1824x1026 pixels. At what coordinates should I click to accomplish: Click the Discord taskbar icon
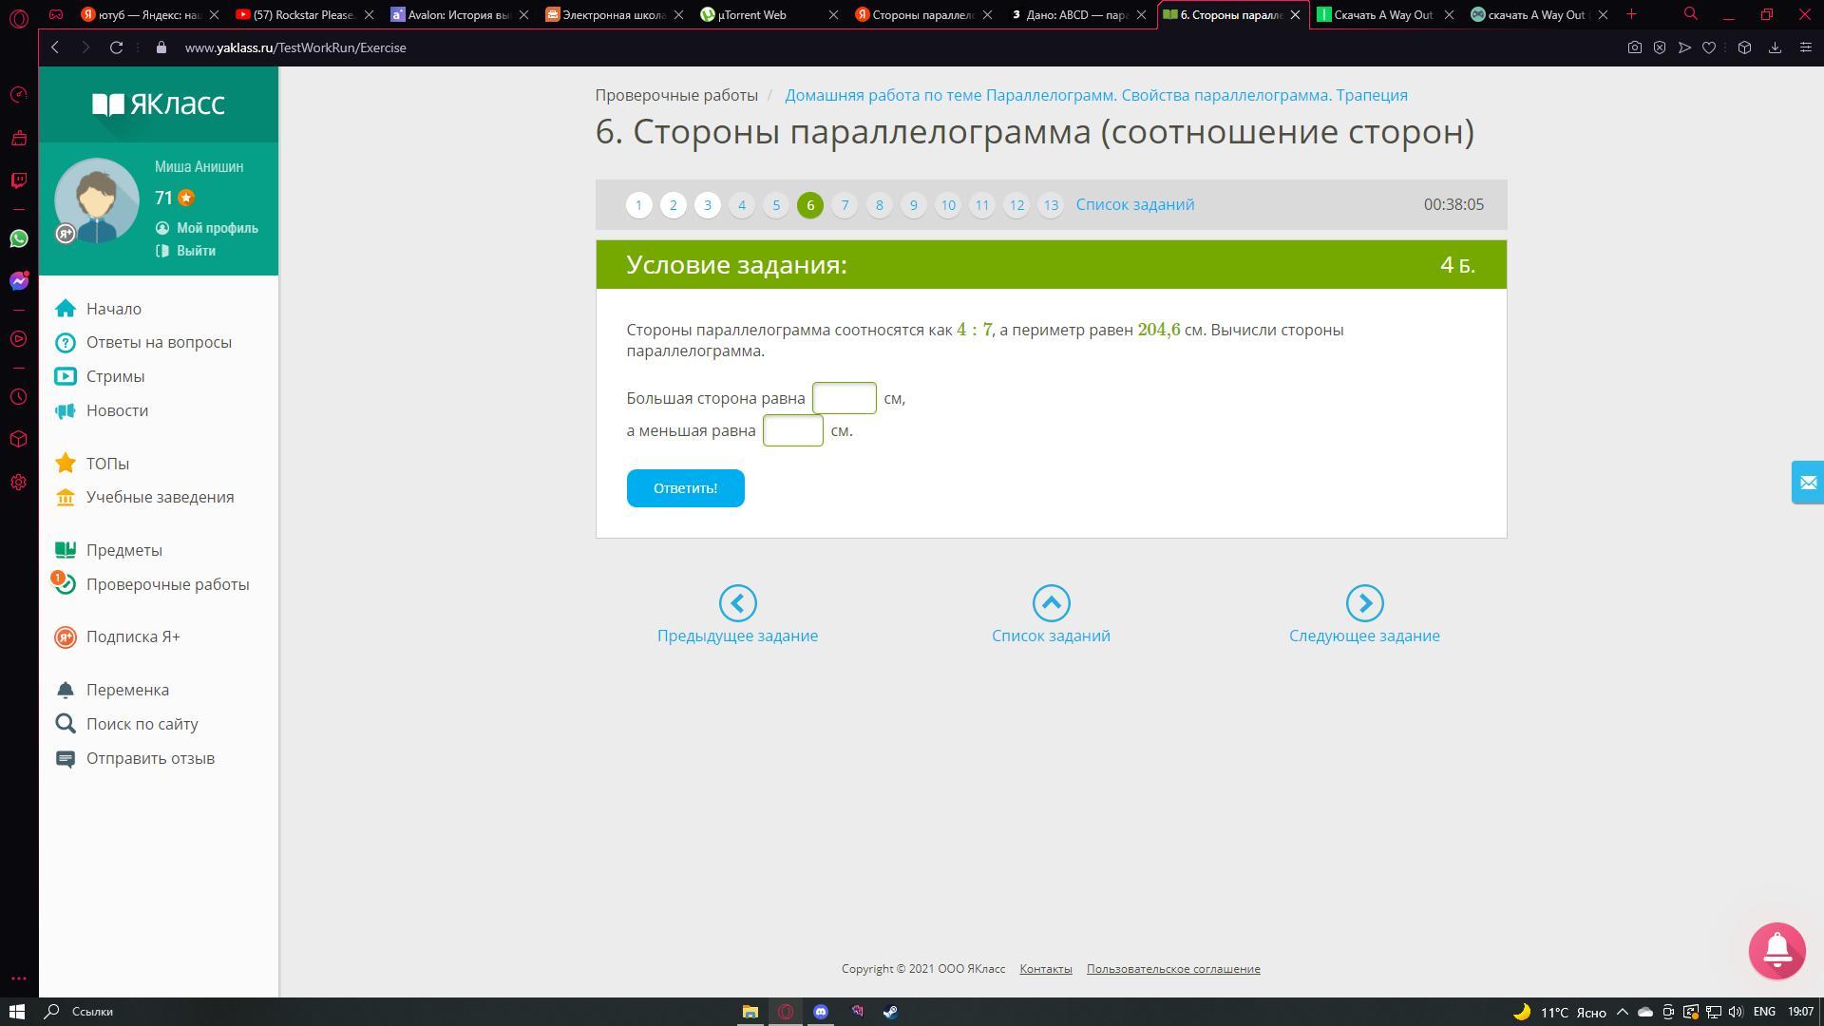(x=821, y=1012)
